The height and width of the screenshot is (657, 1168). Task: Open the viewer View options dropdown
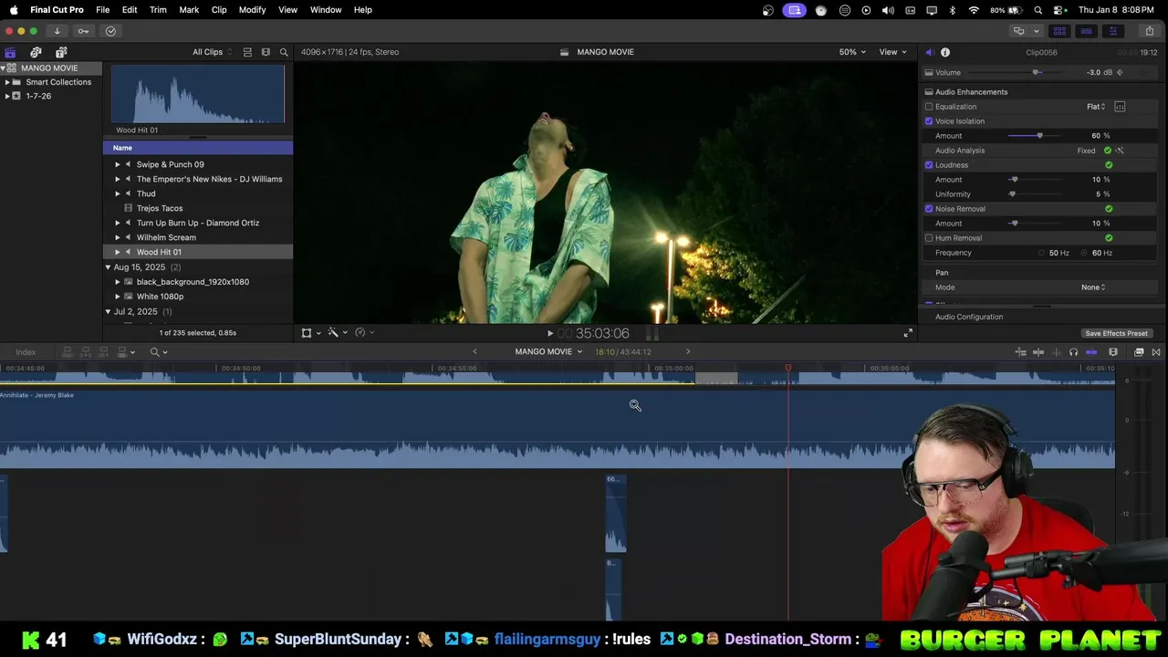892,52
